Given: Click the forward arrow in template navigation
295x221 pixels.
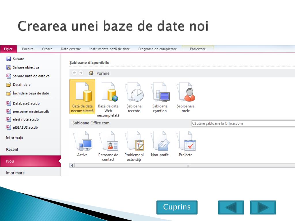Looking at the screenshot, I should (x=81, y=73).
